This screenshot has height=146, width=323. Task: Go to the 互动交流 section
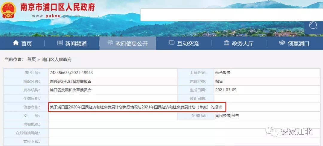point(184,43)
